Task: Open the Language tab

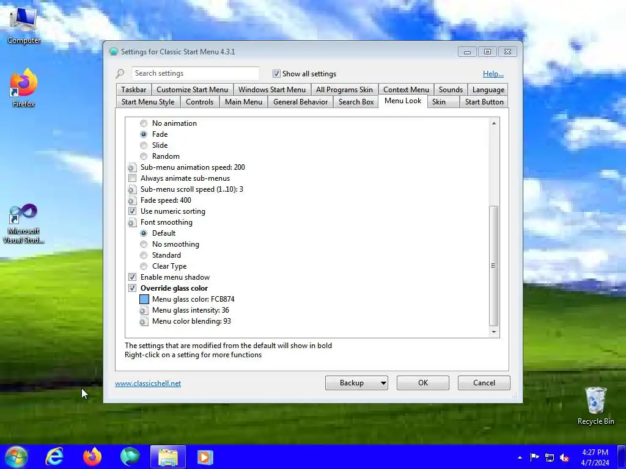Action: [488, 90]
